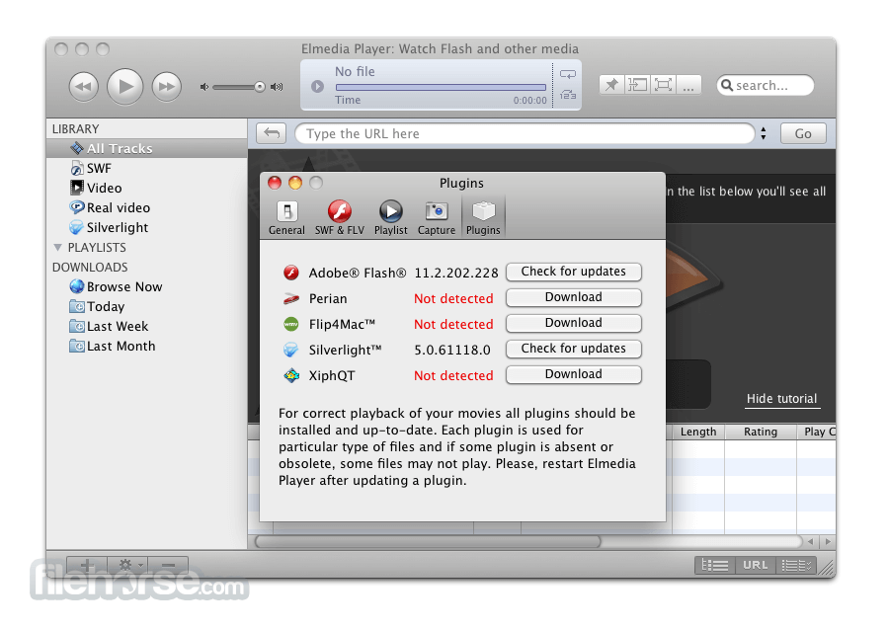Click the Flip4Mac plugin icon
Viewport: 889px width, 630px height.
pos(291,324)
